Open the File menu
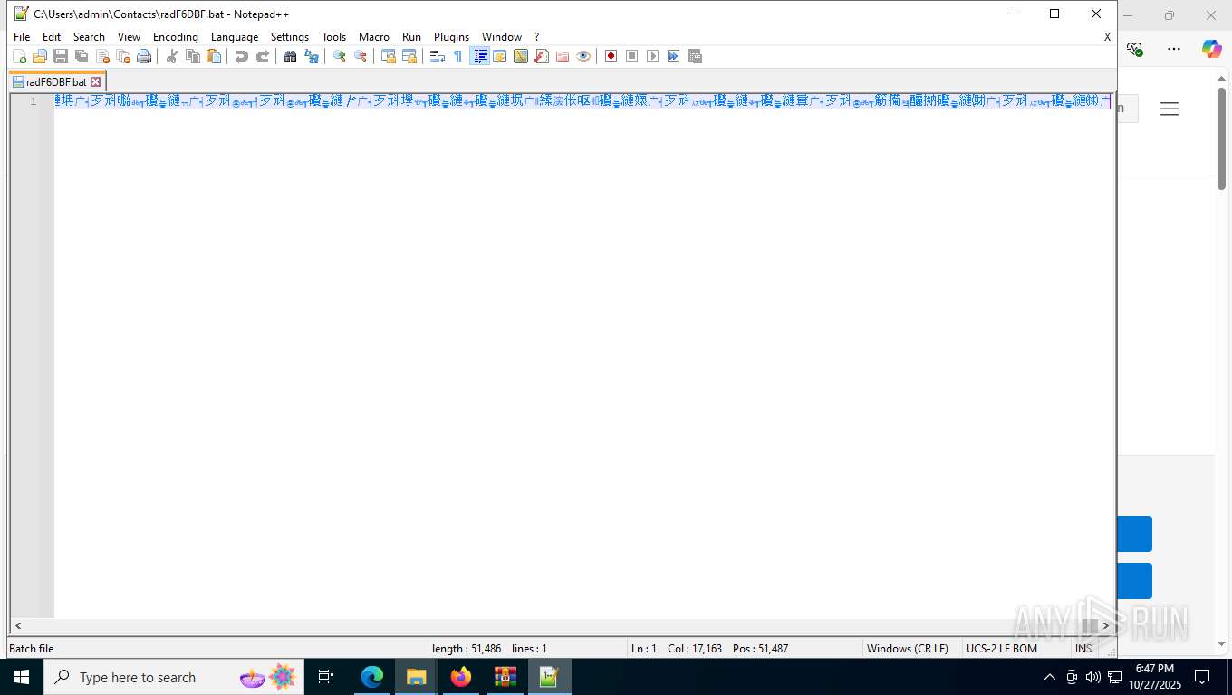The height and width of the screenshot is (695, 1232). point(22,37)
